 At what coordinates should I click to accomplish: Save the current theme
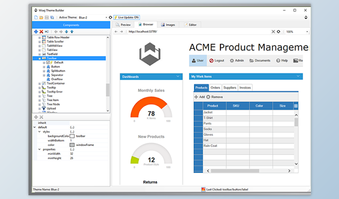pos(47,17)
